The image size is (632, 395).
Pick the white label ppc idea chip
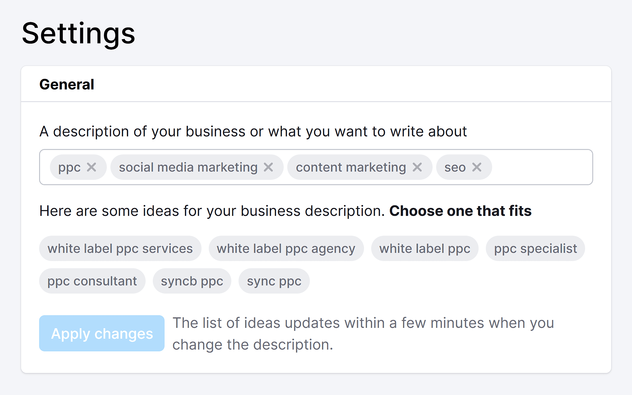point(424,248)
